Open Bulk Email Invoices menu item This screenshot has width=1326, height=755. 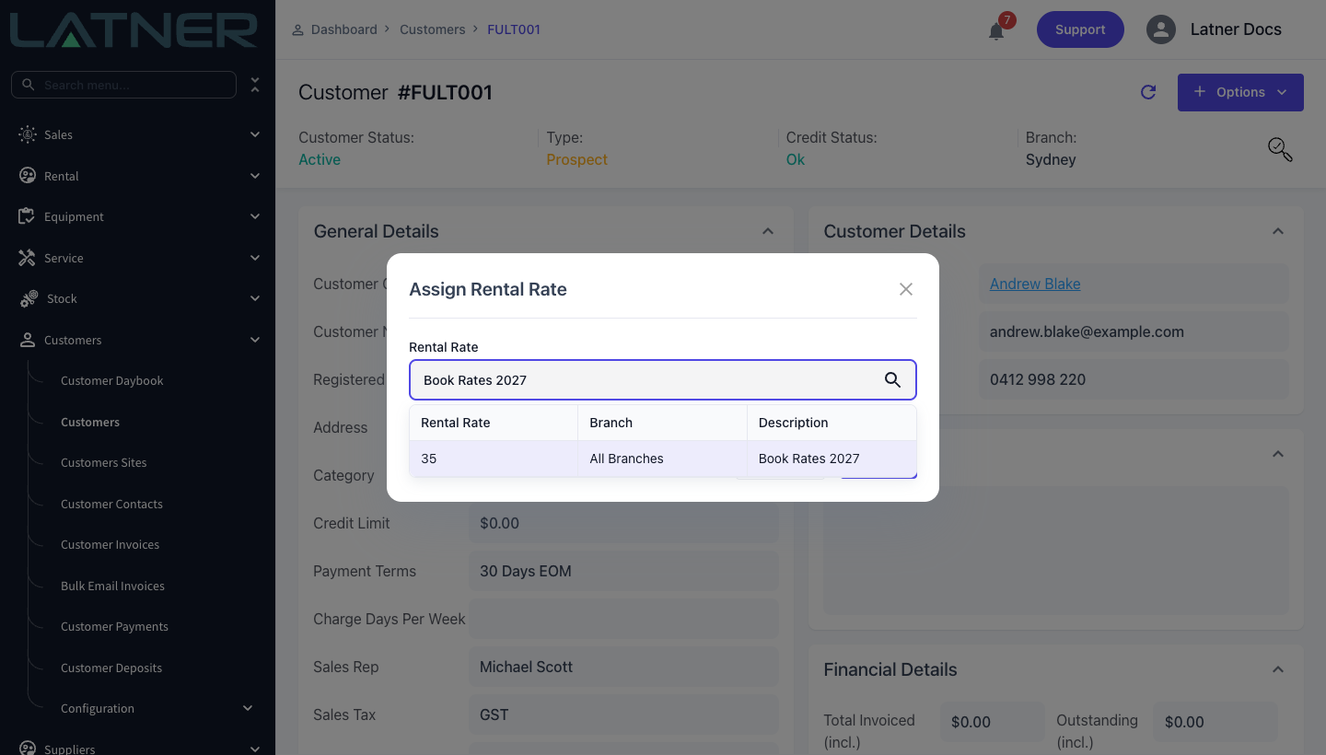(x=112, y=586)
